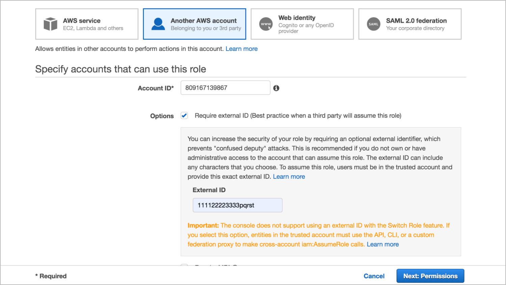Focus the Account ID input field
Image resolution: width=506 pixels, height=285 pixels.
click(225, 88)
